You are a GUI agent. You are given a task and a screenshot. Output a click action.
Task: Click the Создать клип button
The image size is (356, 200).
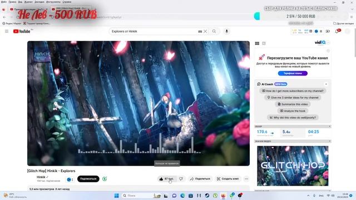[228, 179]
